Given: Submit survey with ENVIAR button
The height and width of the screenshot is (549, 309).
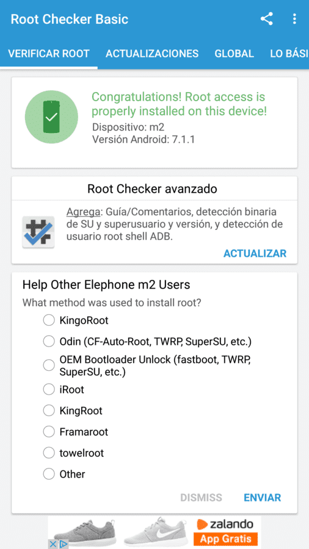Looking at the screenshot, I should 263,498.
